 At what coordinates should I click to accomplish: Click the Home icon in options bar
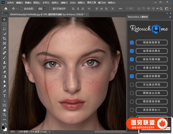(x=5, y=9)
